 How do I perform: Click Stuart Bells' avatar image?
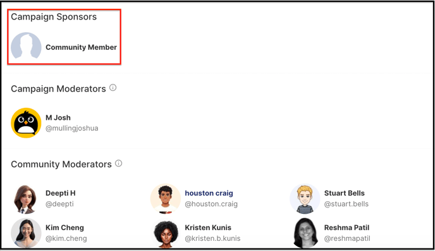click(305, 199)
